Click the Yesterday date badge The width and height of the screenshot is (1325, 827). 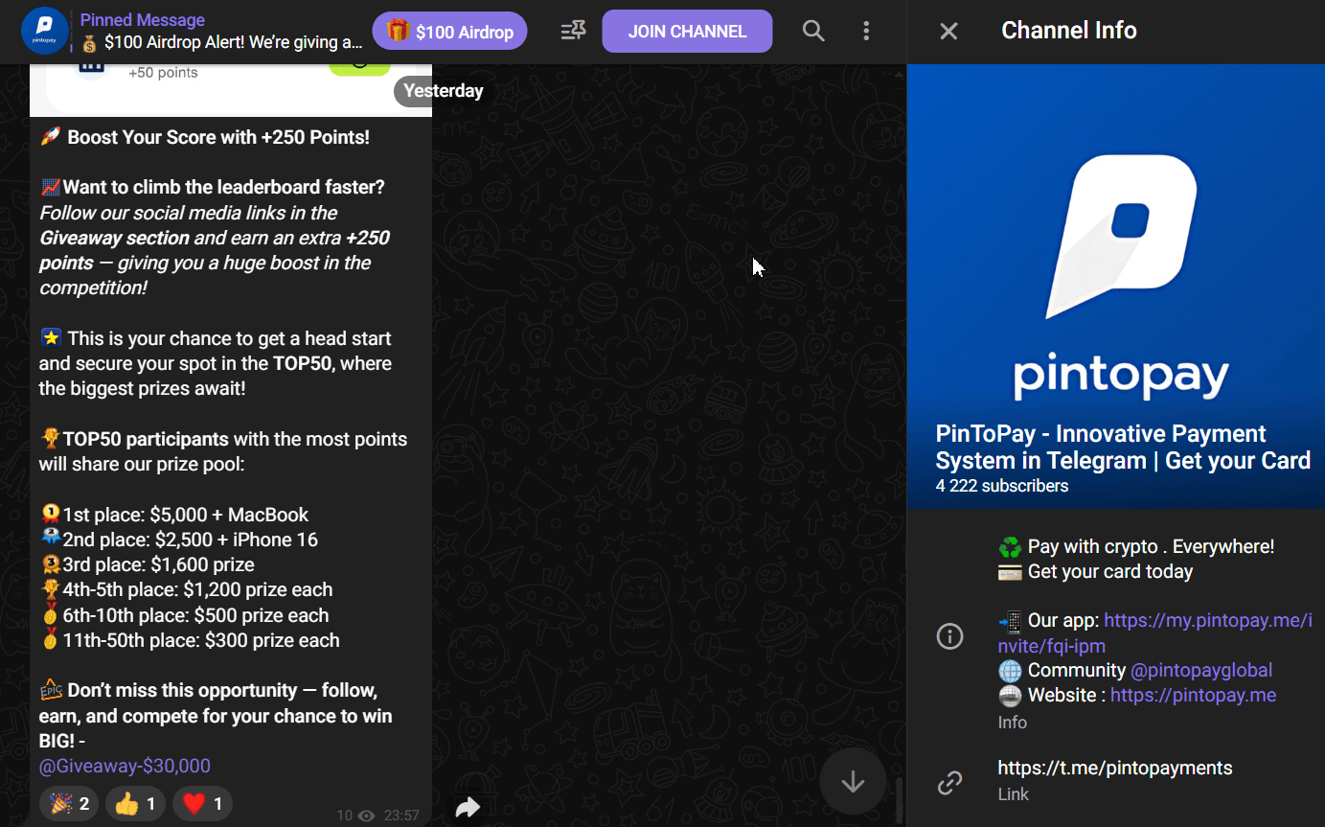[443, 91]
